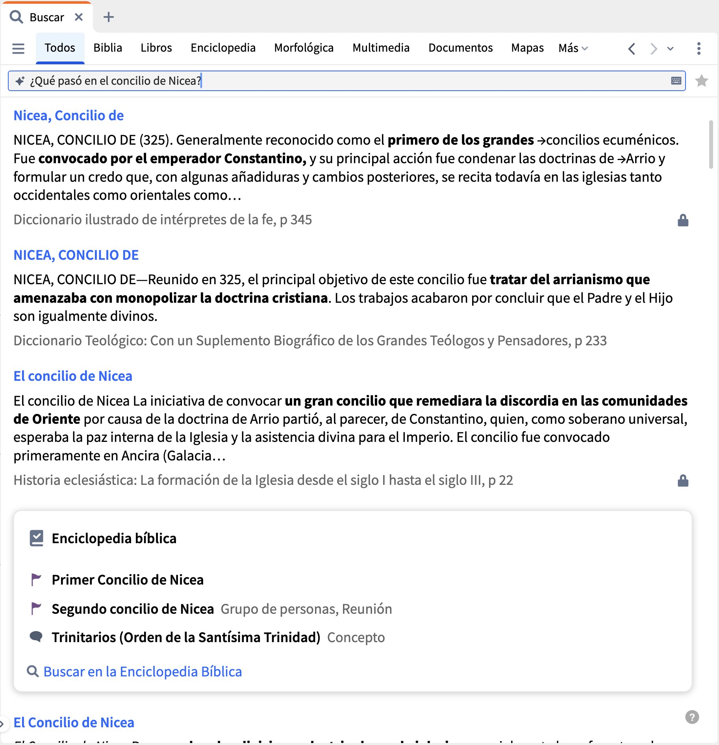
Task: Click the flag icon for Primer Concilio
Action: [x=36, y=579]
